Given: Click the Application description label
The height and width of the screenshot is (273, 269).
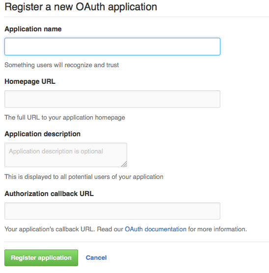Looking at the screenshot, I should click(42, 134).
